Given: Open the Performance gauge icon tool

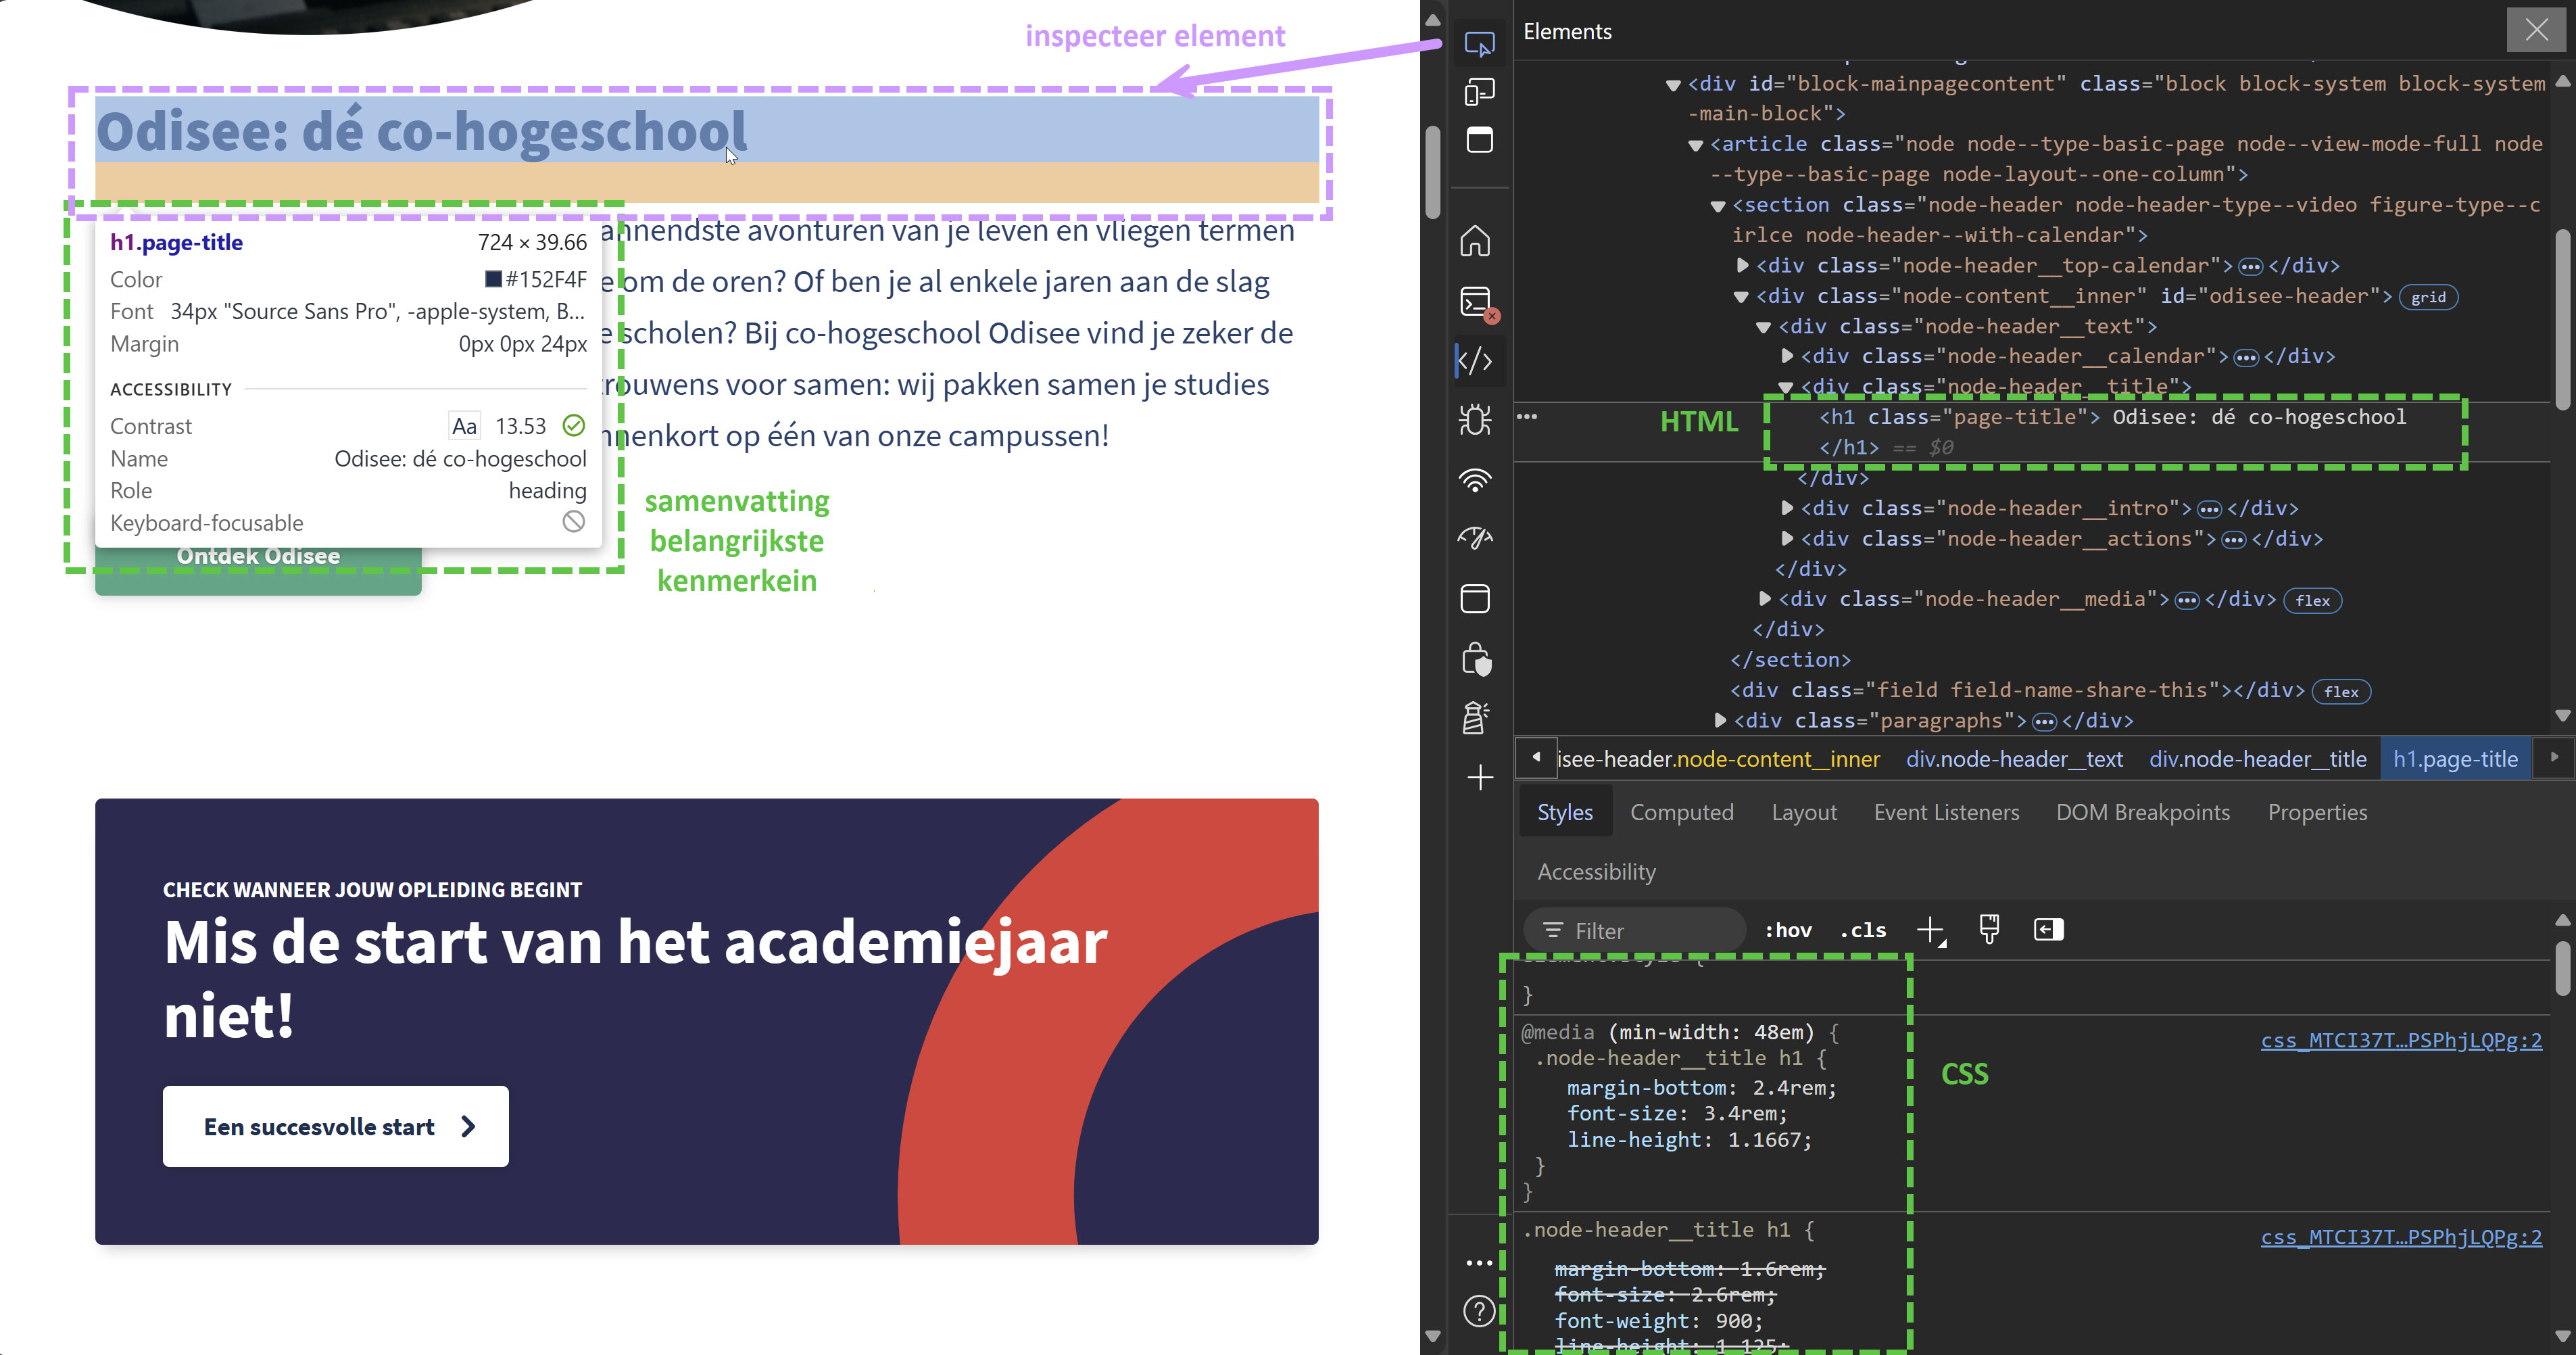Looking at the screenshot, I should point(1476,539).
